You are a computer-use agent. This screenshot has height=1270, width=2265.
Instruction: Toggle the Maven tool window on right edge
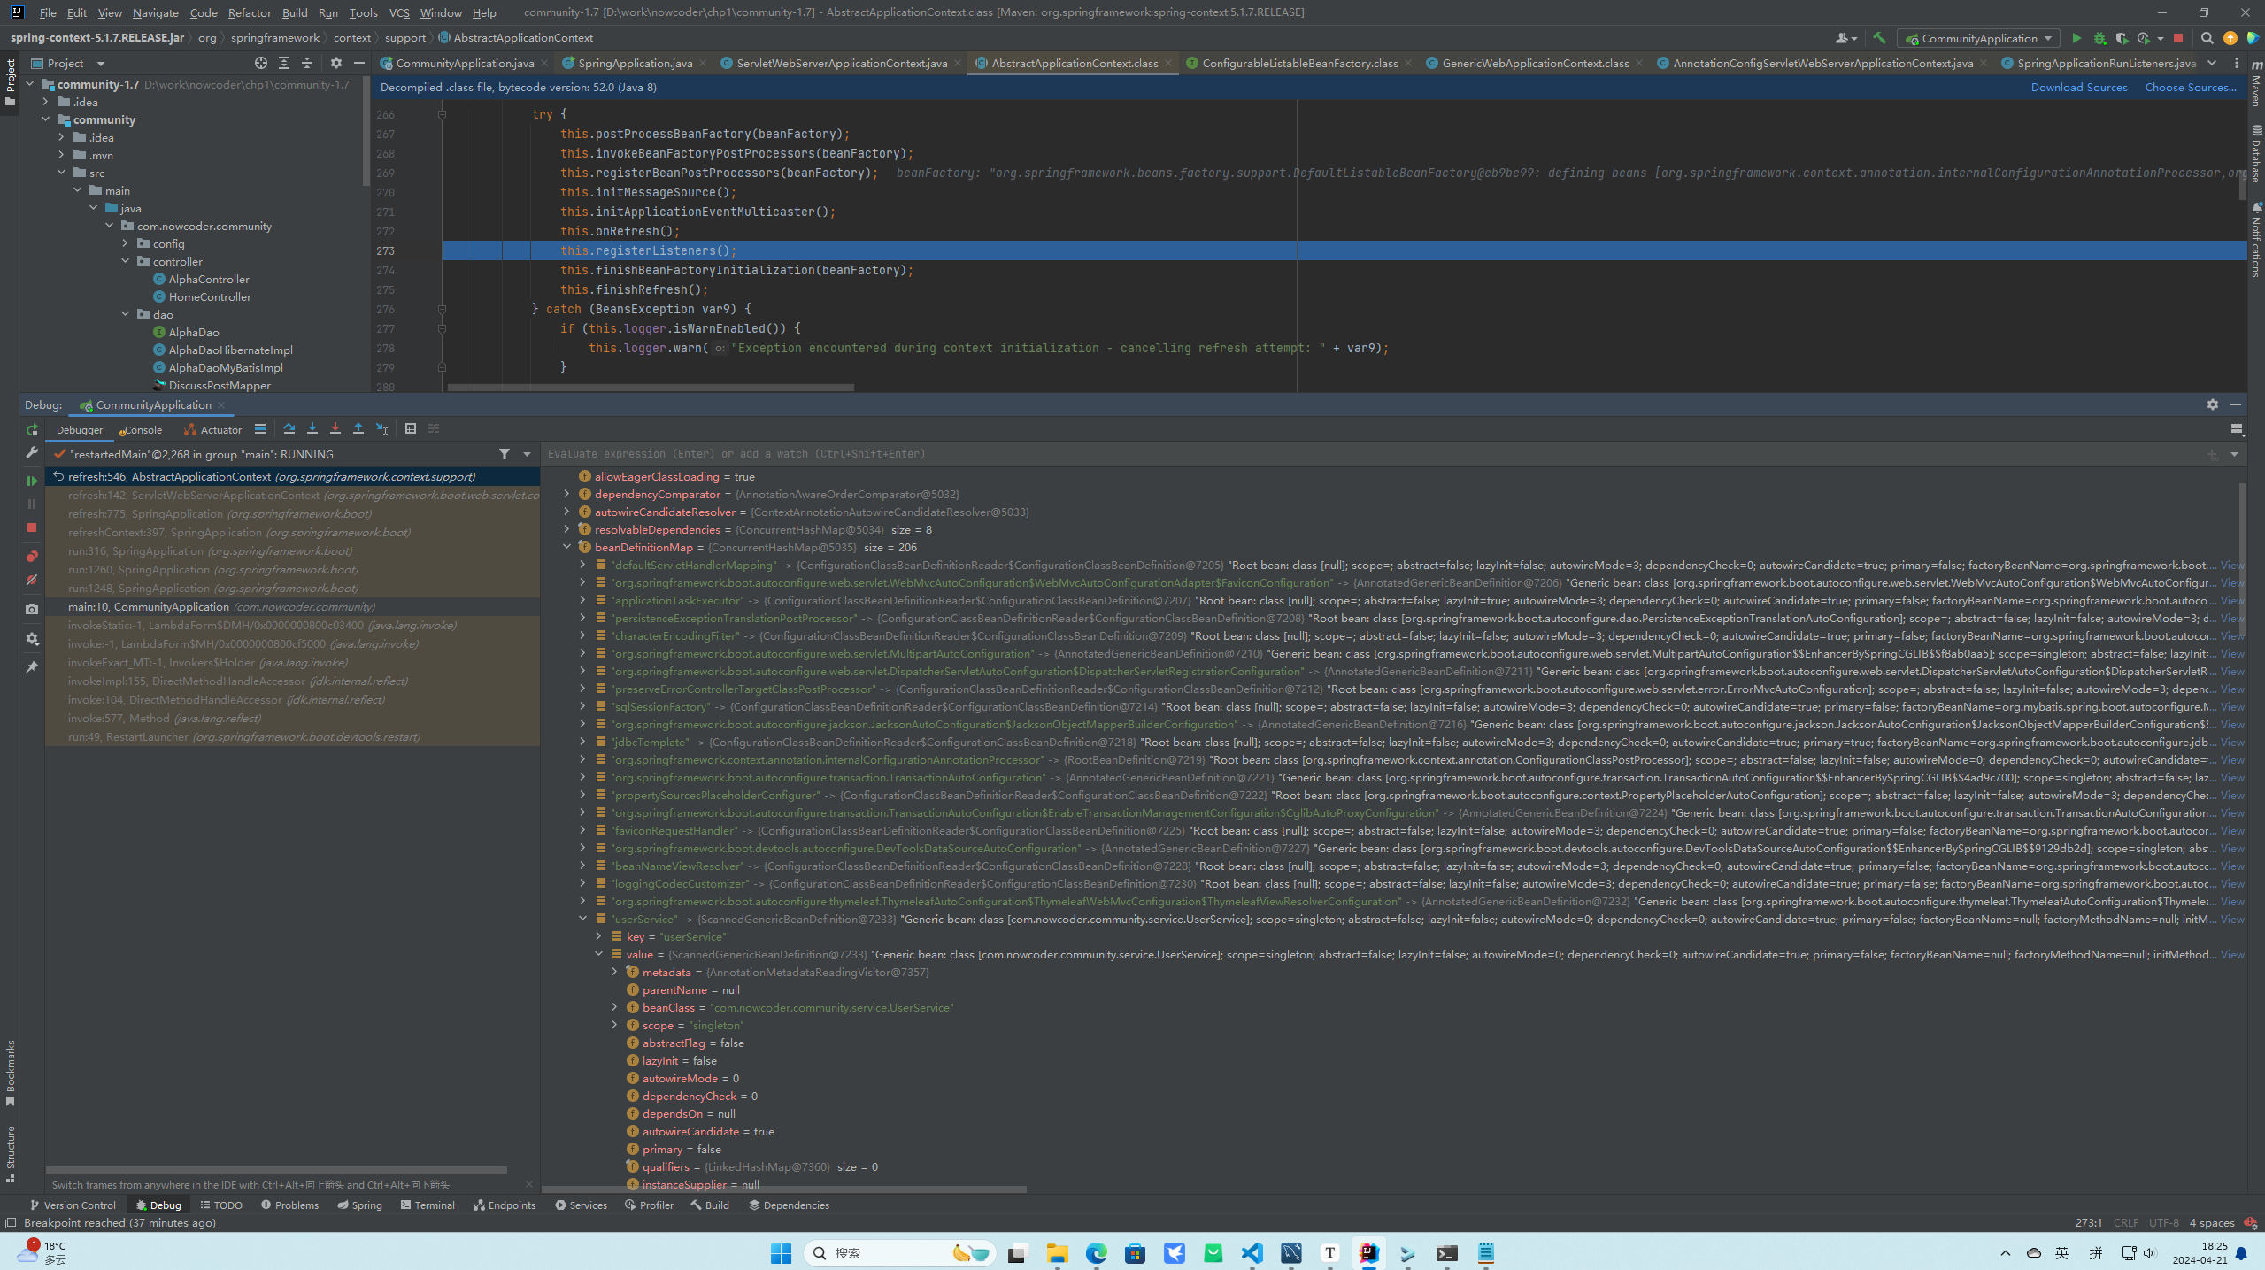coord(2256,85)
